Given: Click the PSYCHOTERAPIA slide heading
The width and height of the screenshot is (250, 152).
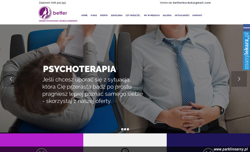Looking at the screenshot, I should [79, 69].
